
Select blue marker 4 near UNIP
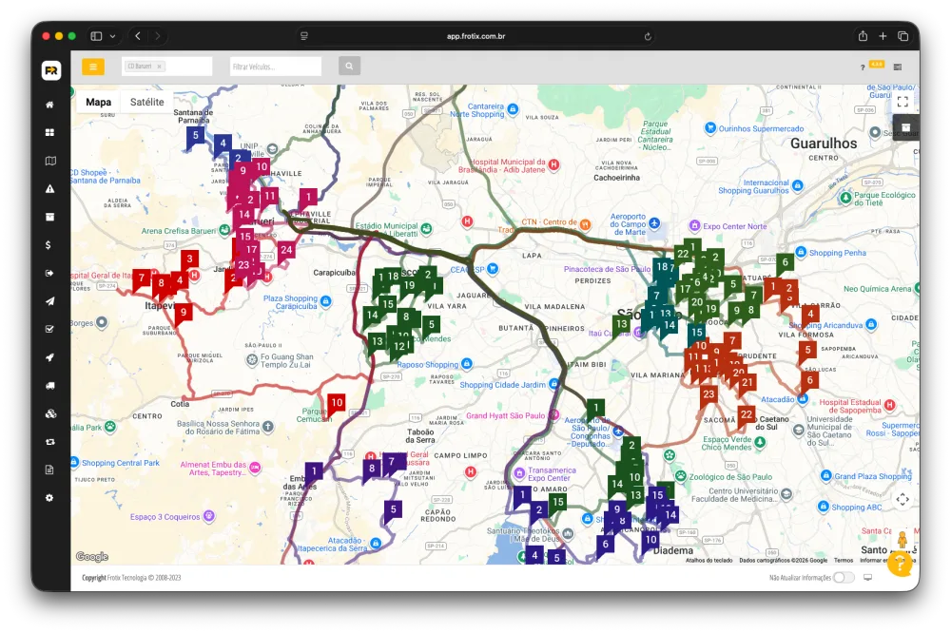coord(223,144)
